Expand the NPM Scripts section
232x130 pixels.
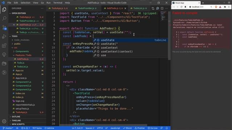click(18, 124)
